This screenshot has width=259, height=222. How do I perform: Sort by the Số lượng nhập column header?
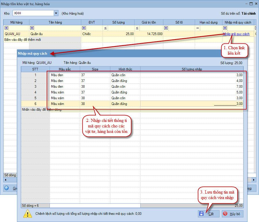[192, 69]
